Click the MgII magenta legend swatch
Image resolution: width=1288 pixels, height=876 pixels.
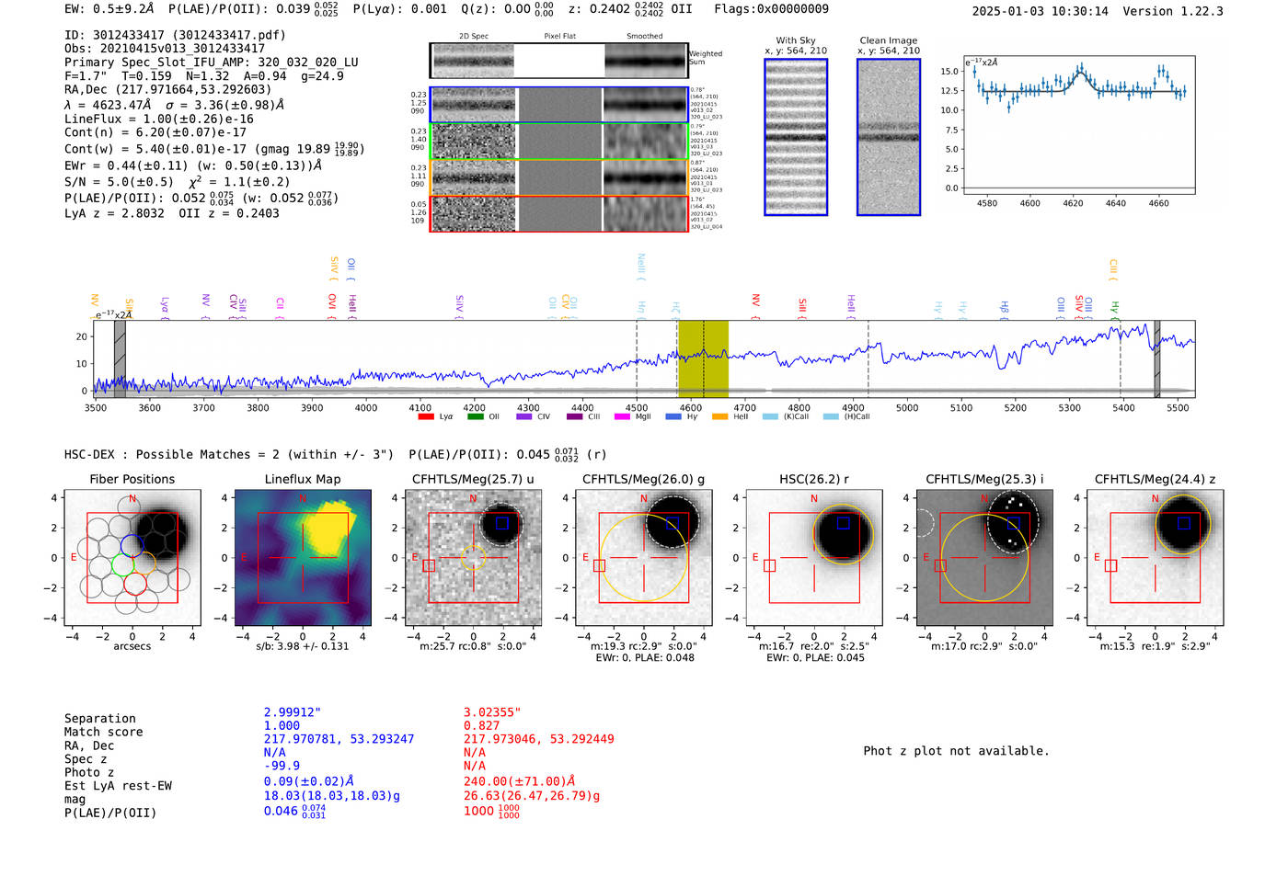pyautogui.click(x=623, y=416)
